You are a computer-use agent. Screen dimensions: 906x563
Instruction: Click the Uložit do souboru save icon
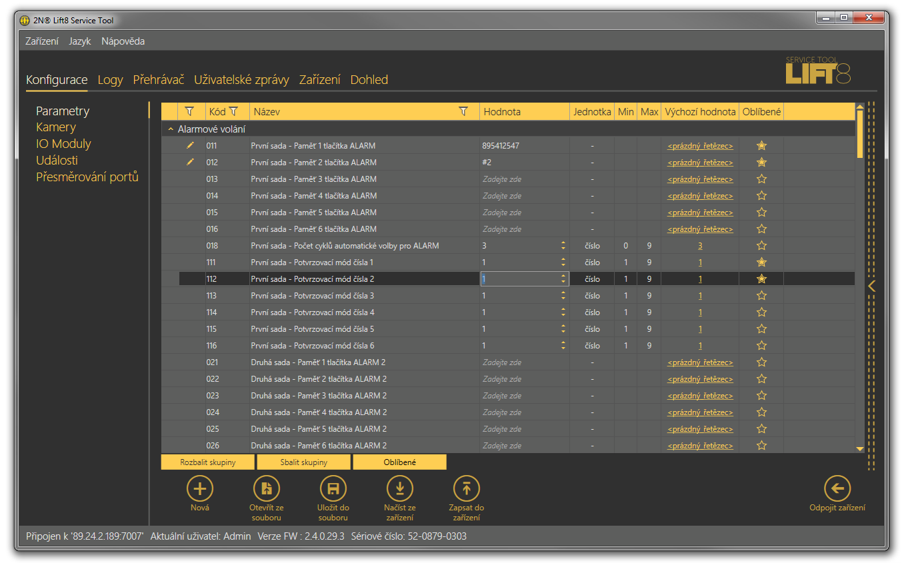[x=333, y=488]
